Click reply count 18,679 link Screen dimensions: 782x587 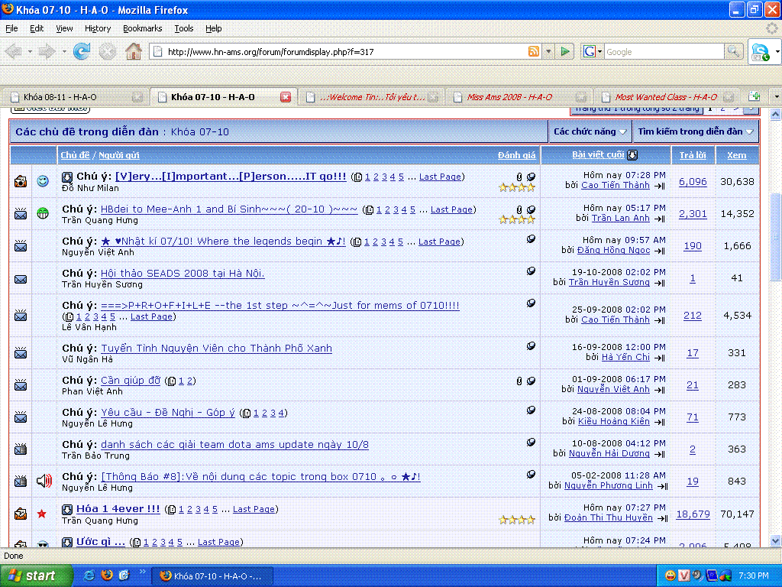click(x=693, y=514)
